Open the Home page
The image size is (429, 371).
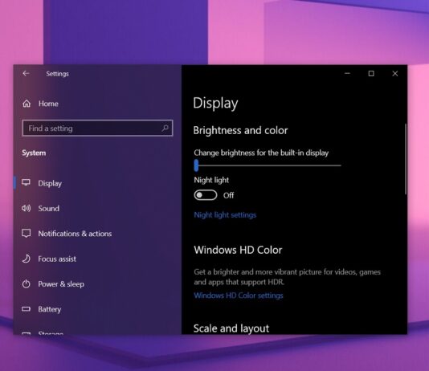tap(48, 104)
